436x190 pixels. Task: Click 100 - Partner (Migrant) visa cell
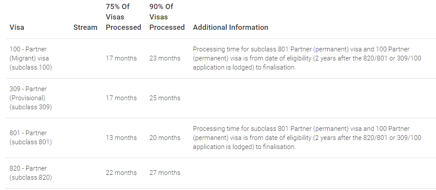(31, 58)
